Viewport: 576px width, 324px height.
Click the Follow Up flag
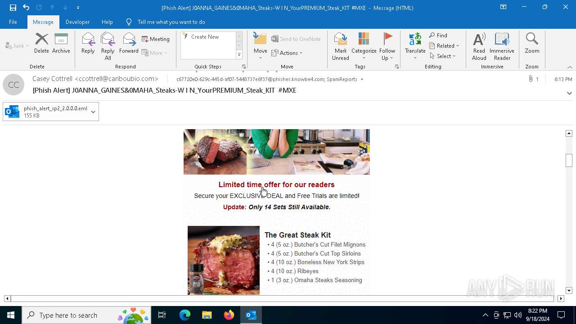point(387,46)
